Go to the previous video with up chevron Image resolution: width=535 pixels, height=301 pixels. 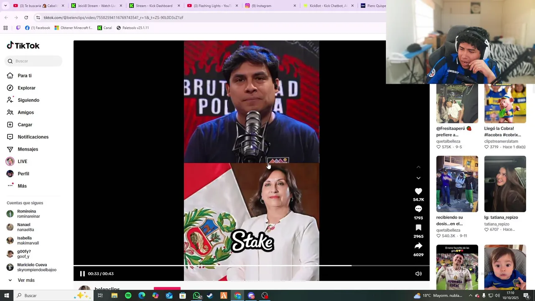pyautogui.click(x=418, y=167)
